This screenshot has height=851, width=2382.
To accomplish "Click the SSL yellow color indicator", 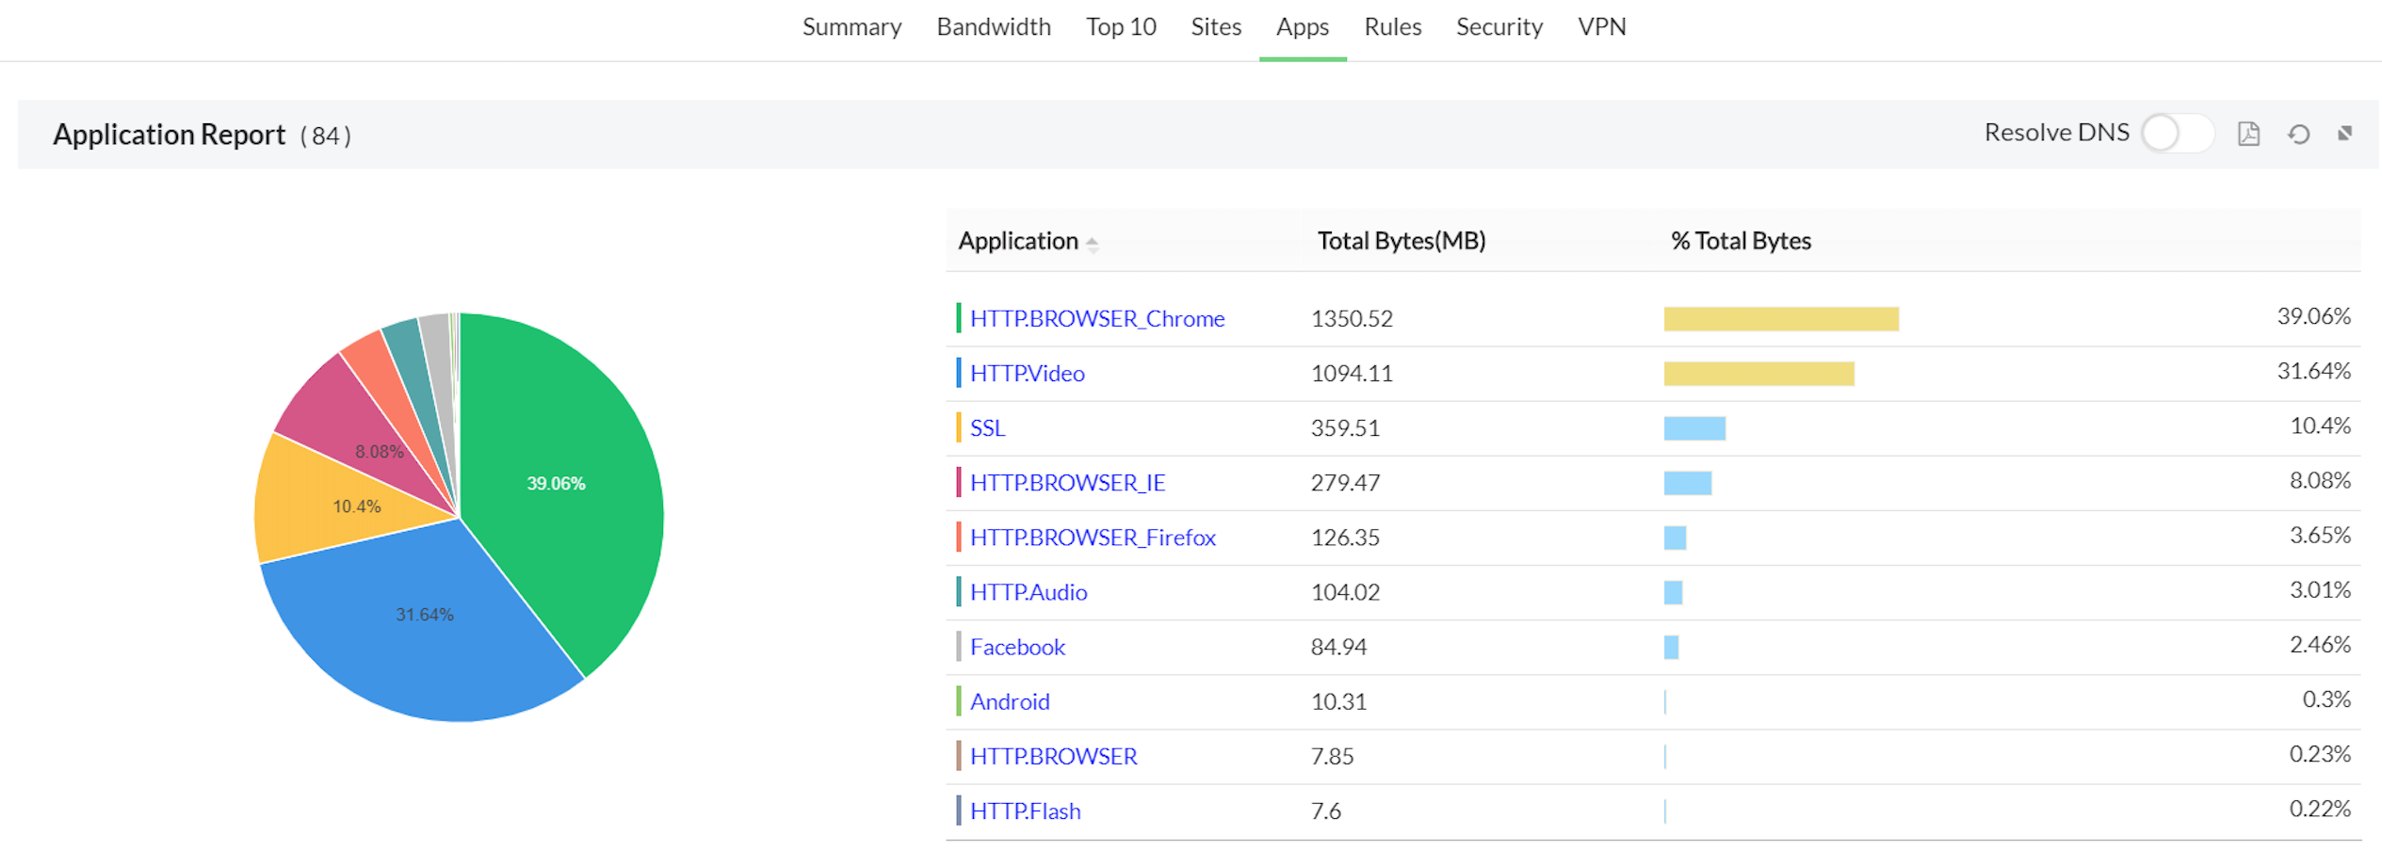I will click(x=958, y=427).
